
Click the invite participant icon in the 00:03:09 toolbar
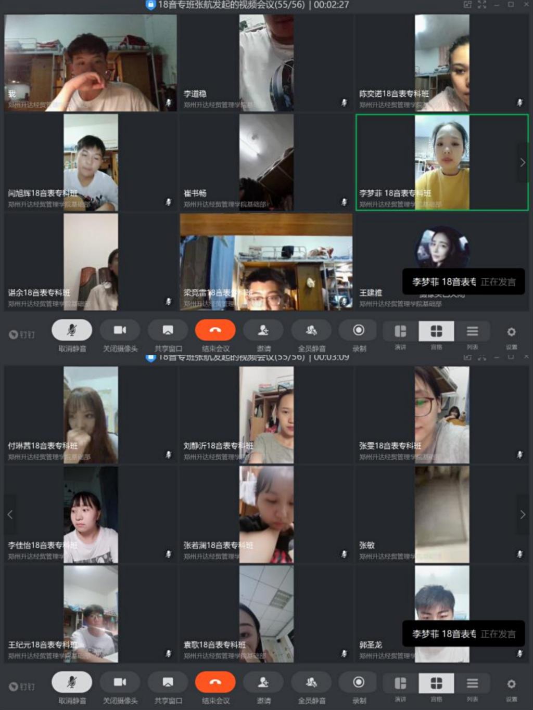(263, 682)
